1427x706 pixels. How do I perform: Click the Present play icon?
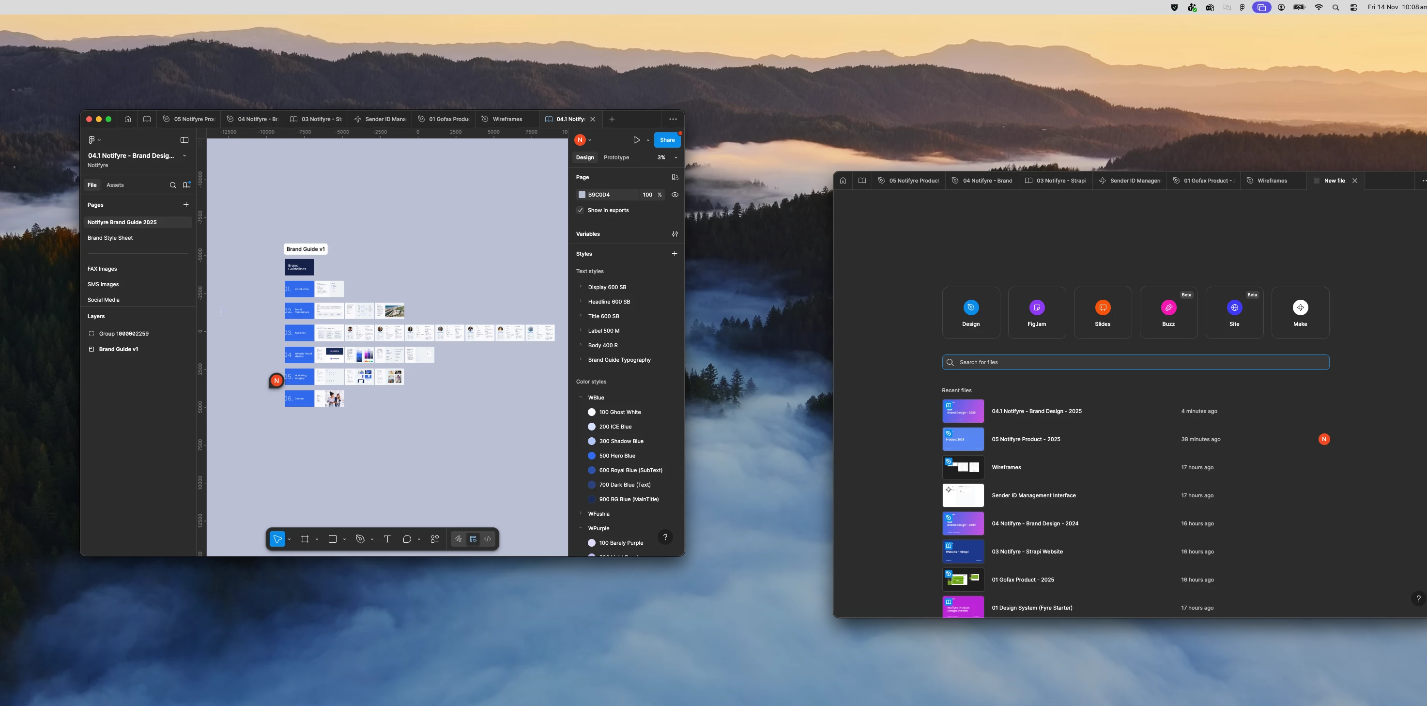[x=636, y=140]
